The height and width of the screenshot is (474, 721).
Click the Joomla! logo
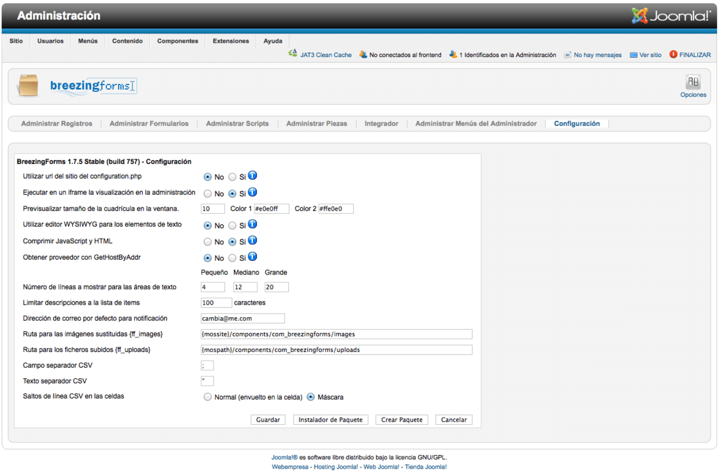pos(671,16)
